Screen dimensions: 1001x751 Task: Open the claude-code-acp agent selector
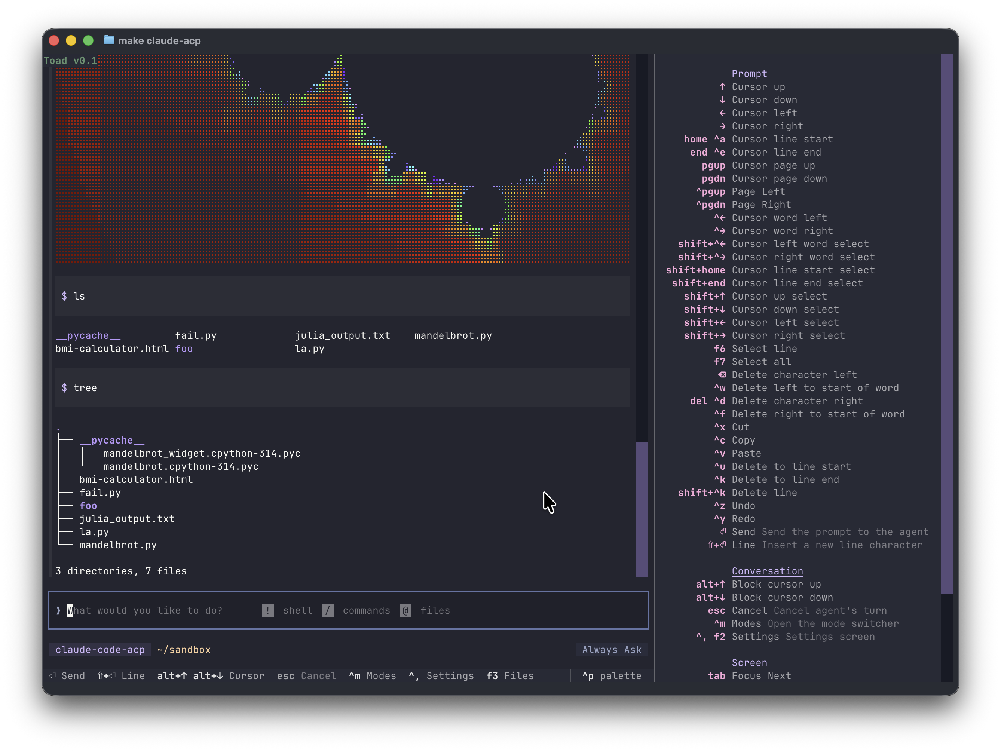pos(100,649)
